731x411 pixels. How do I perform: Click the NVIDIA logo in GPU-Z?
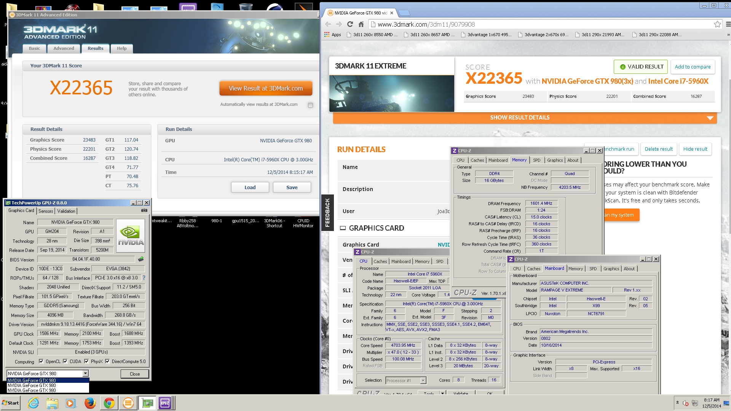(131, 236)
